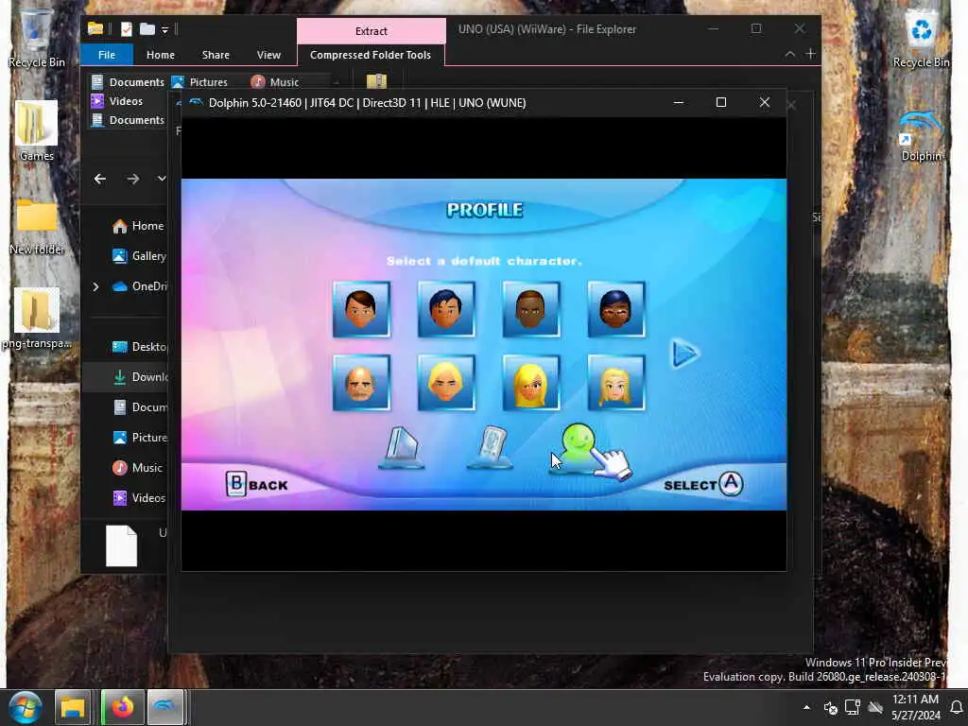The height and width of the screenshot is (726, 968).
Task: Select the Recycle Bin icon at top right of the desktop
Action: coord(921,40)
